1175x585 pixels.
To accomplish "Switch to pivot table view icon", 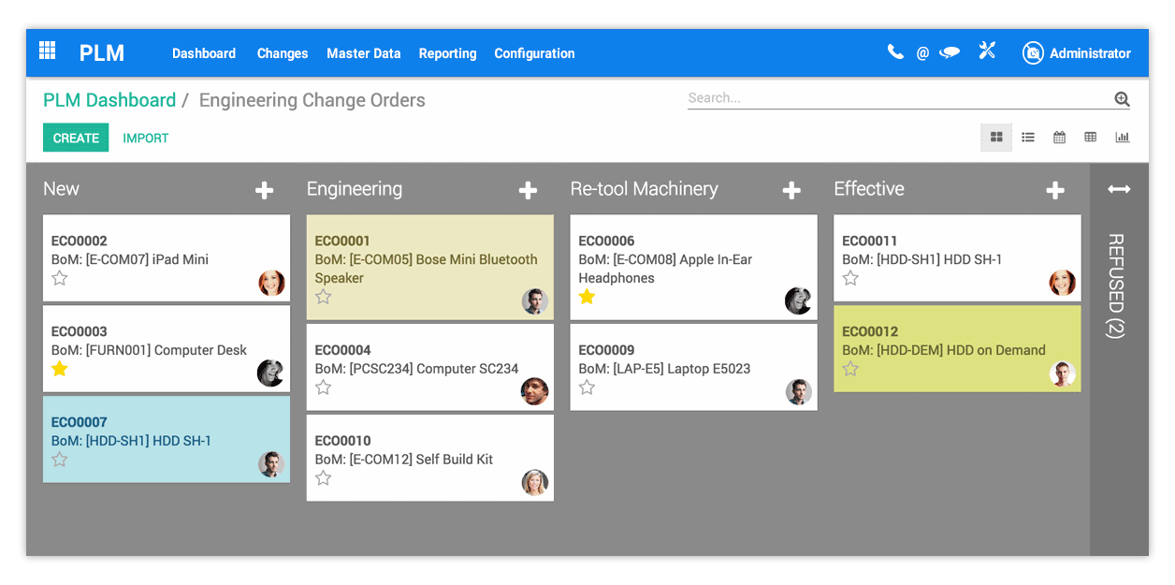I will tap(1090, 138).
